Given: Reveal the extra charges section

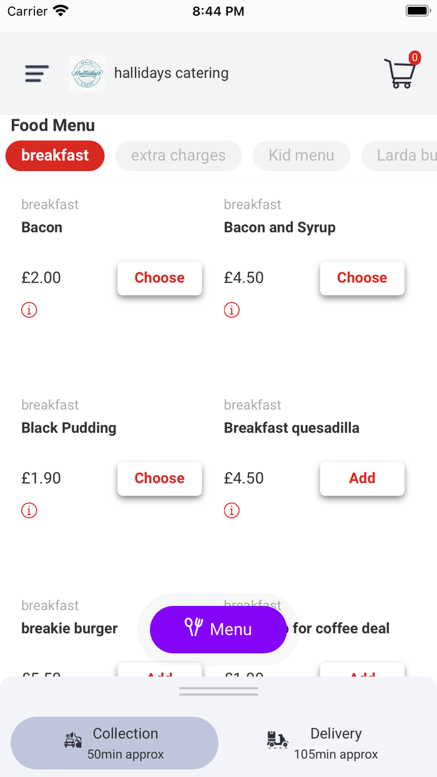Looking at the screenshot, I should tap(178, 156).
